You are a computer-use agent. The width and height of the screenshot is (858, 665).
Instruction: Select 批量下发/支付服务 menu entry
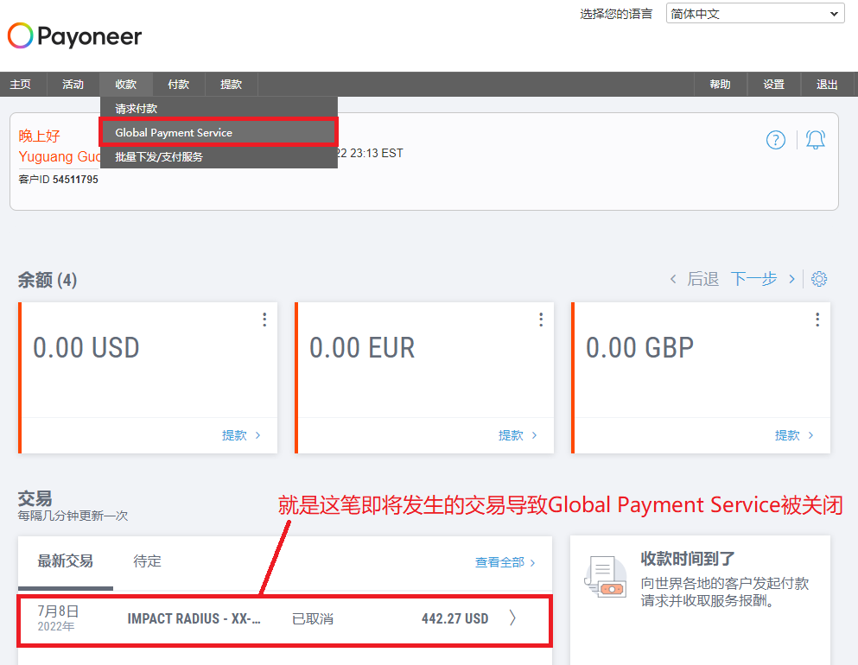coord(219,156)
